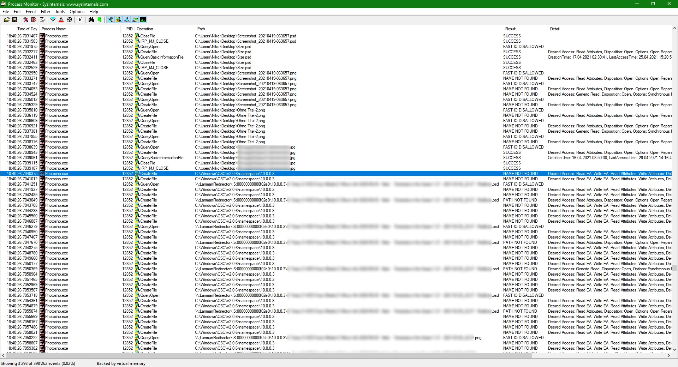The width and height of the screenshot is (678, 367).
Task: Click the Time of Day column header
Action: pos(20,29)
